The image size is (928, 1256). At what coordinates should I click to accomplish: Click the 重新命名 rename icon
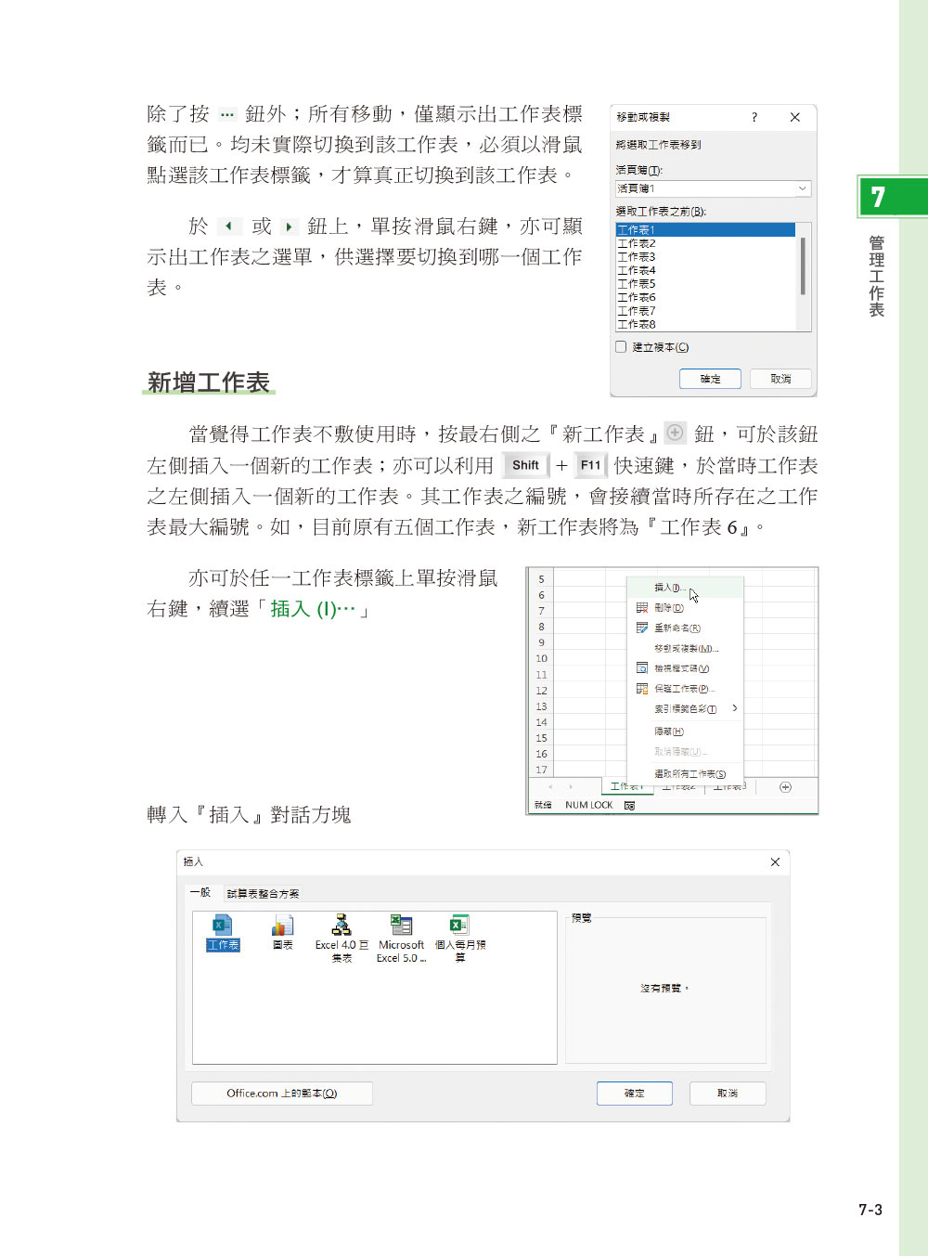coord(640,628)
